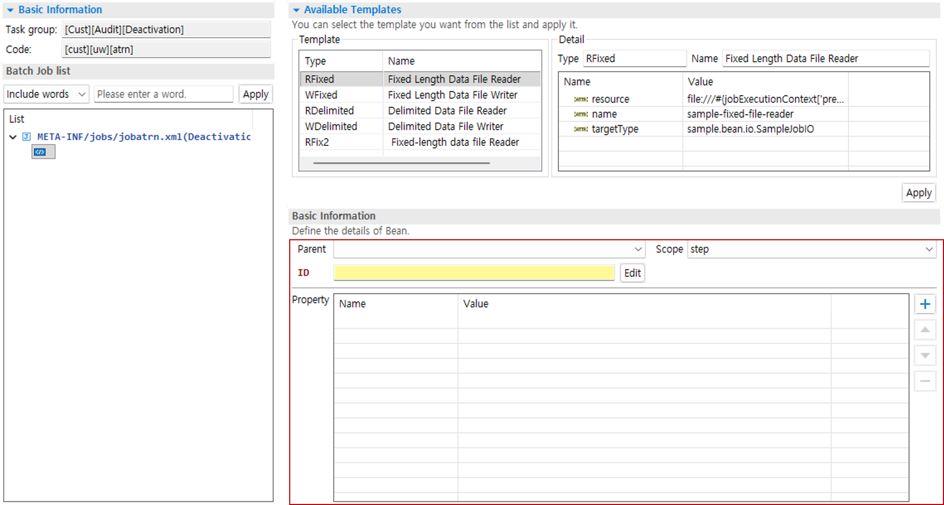Click the job file icon beside META-INF/jobs/jobatrn.xml

click(x=27, y=137)
